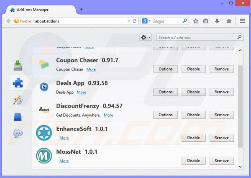The image size is (251, 178).
Task: Click the Search all add-ons field
Action: pos(197,38)
